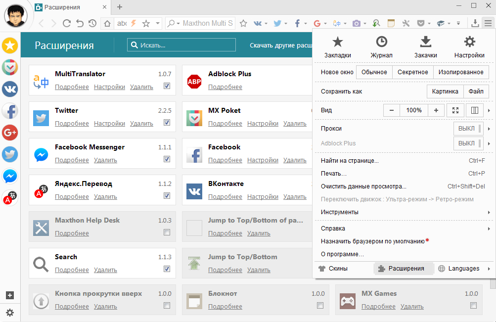Click the Pocket toolbar icon

(421, 23)
